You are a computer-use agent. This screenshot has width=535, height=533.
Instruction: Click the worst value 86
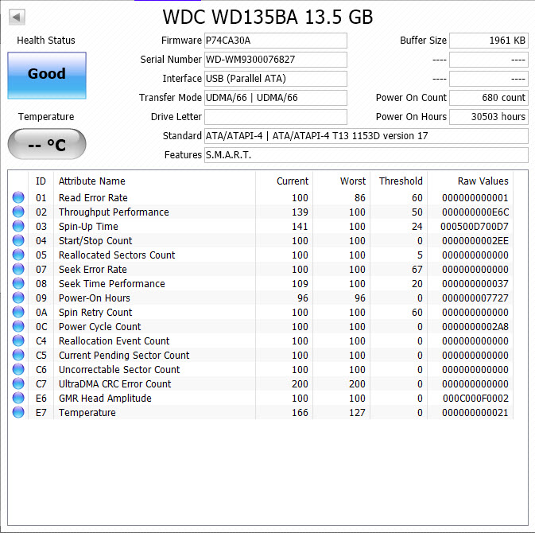pos(360,198)
